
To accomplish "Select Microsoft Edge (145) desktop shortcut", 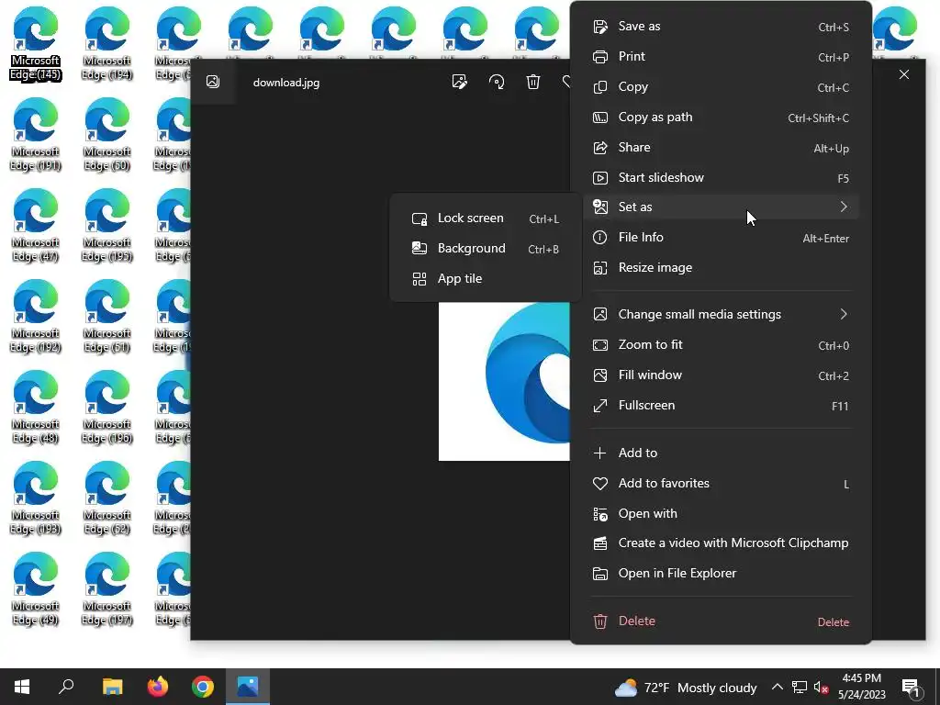I will point(36,43).
